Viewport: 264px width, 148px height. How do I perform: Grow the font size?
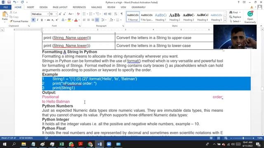[60, 14]
